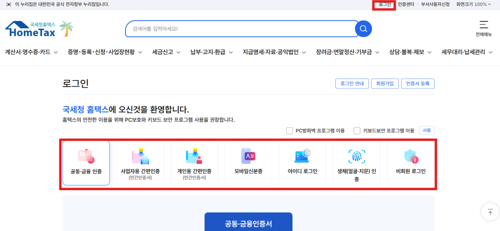Viewport: 500px width, 231px height.
Task: Select the 개인용 간편인증 login card
Action: point(194,163)
